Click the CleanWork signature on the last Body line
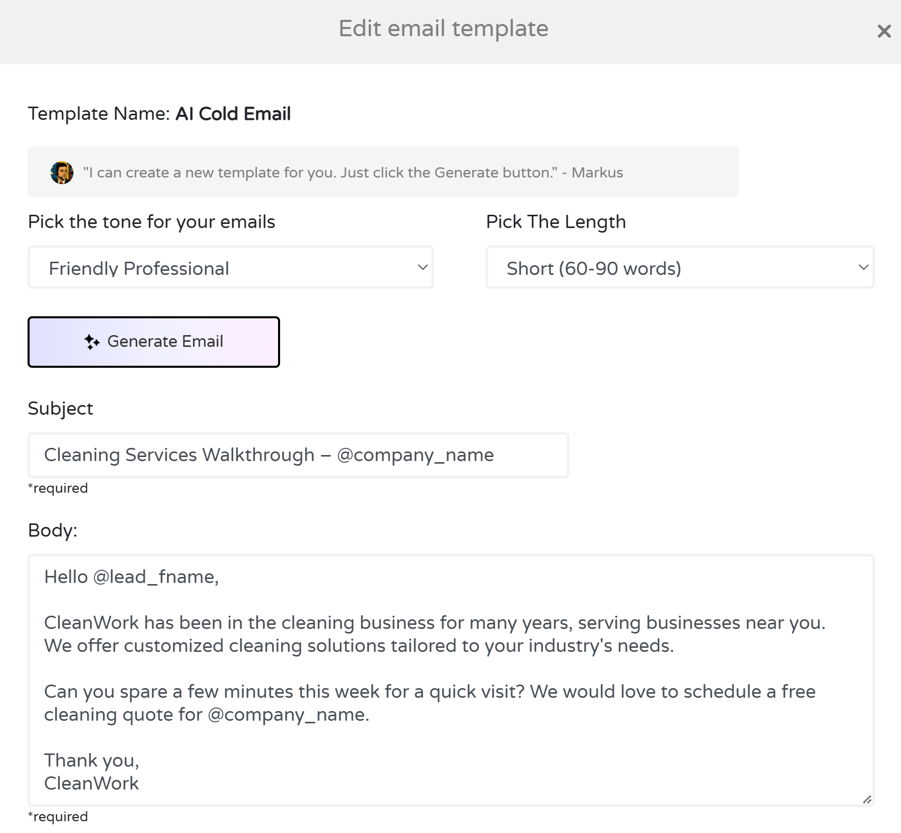 (92, 784)
